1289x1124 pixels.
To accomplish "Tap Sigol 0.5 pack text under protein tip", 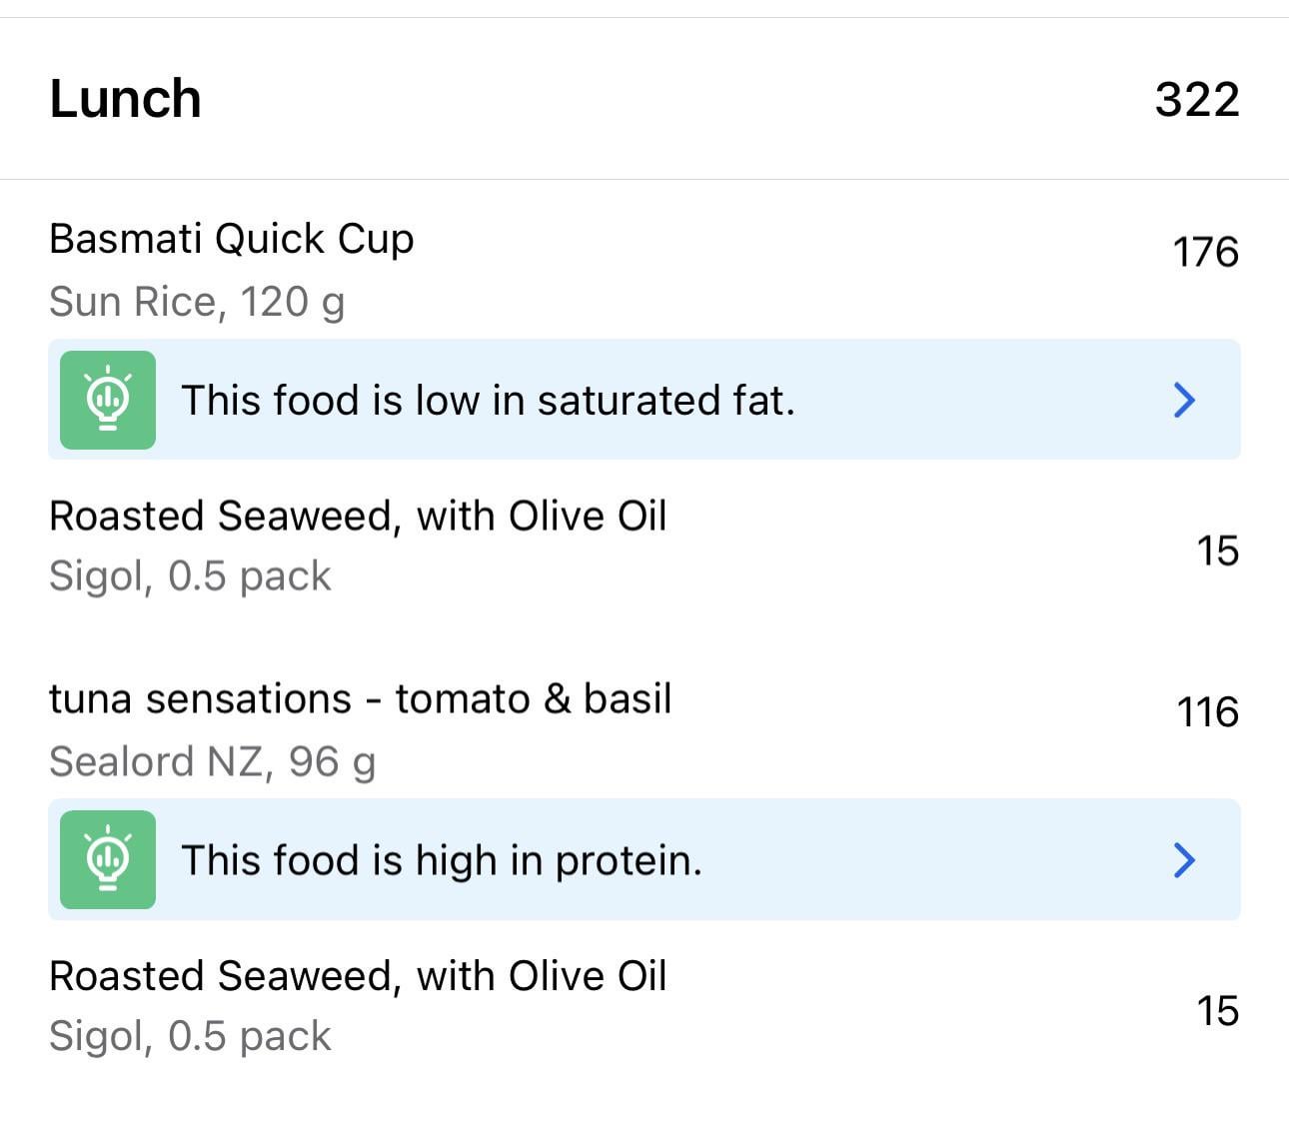I will point(190,1036).
